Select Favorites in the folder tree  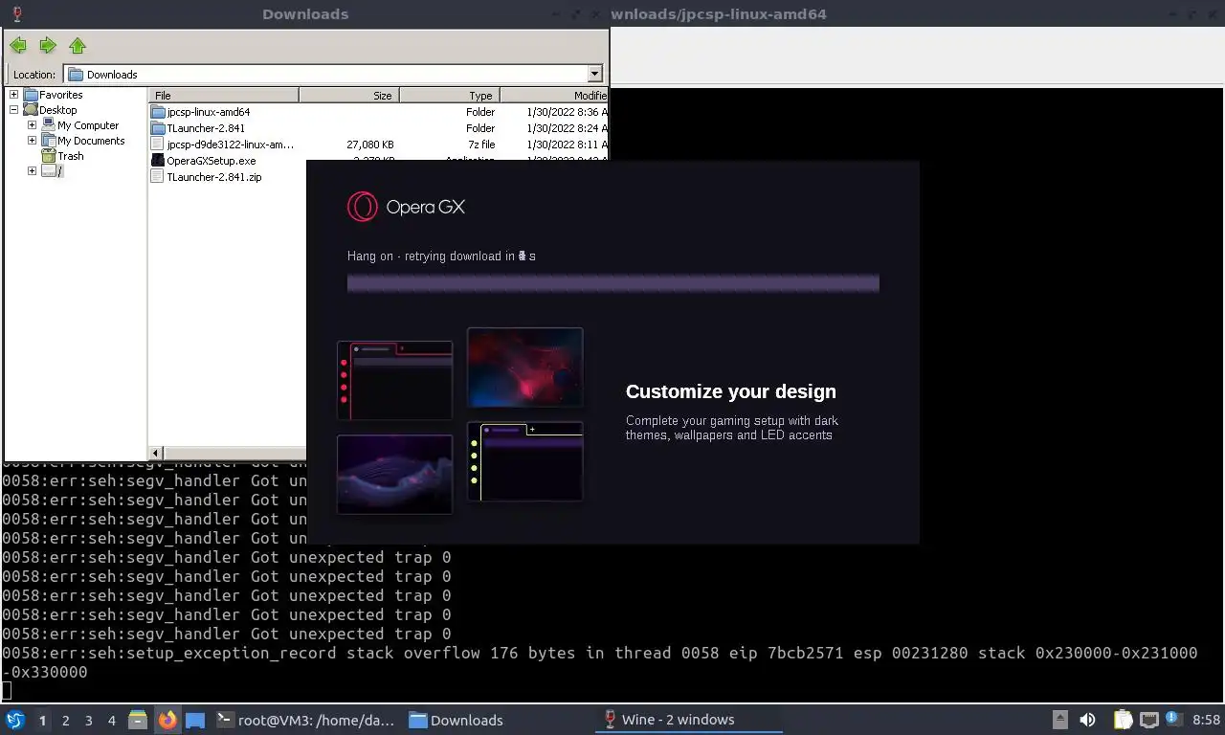60,95
